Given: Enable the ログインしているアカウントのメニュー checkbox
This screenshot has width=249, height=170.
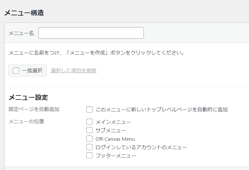Looking at the screenshot, I should 89,147.
